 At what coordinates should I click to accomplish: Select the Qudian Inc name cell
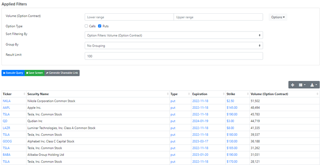pos(98,121)
